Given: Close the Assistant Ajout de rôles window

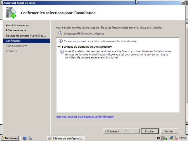Looking at the screenshot, I should coord(183,3).
